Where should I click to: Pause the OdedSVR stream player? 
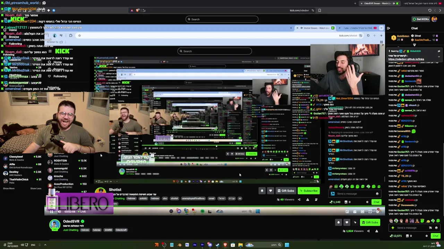[x=52, y=212]
